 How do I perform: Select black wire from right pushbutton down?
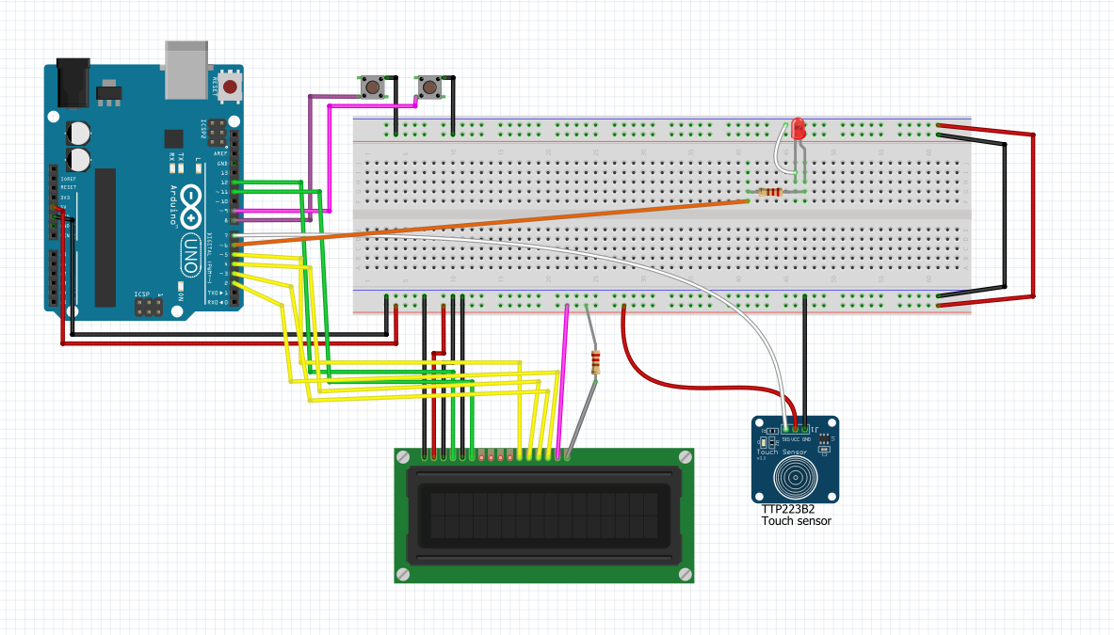point(453,105)
